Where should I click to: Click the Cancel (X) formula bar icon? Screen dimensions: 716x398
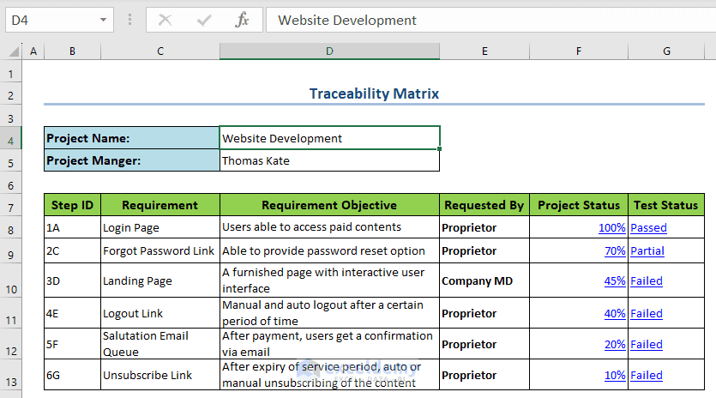click(x=165, y=20)
